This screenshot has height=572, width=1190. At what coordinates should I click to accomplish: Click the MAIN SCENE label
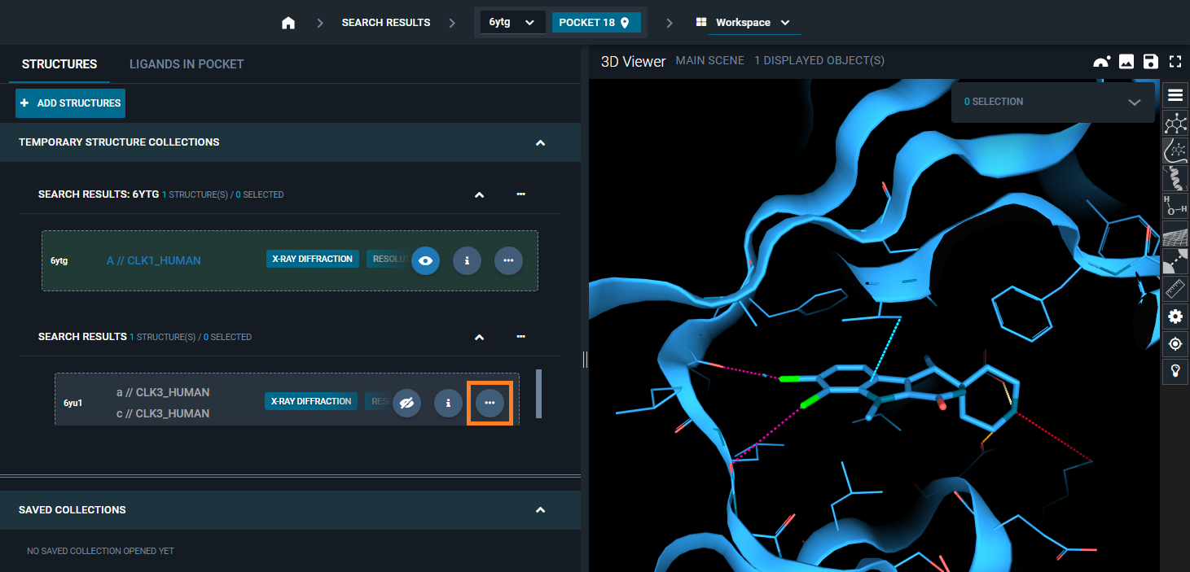710,61
